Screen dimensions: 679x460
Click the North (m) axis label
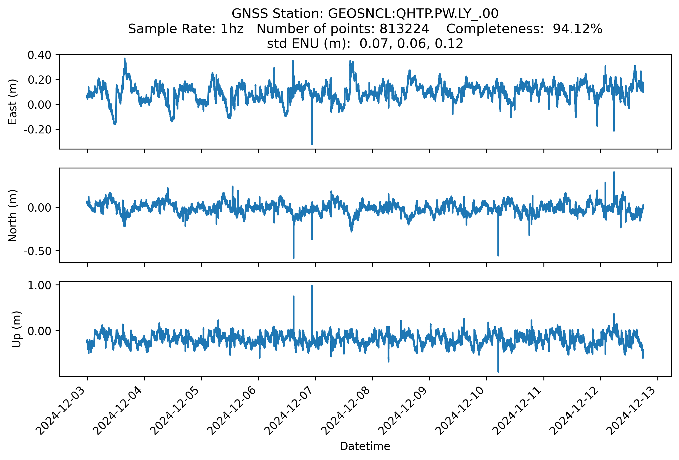(13, 216)
